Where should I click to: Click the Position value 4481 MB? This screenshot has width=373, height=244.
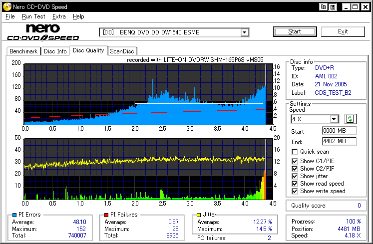click(x=349, y=229)
